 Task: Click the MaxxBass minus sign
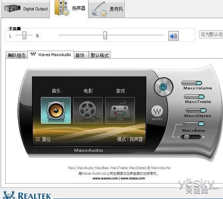pos(178,137)
